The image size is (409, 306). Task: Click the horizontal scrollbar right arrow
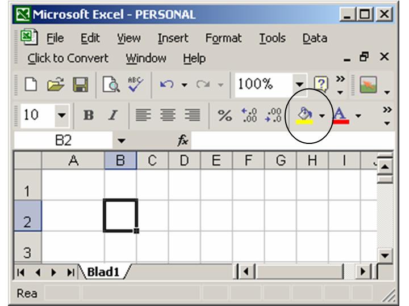[x=363, y=272]
